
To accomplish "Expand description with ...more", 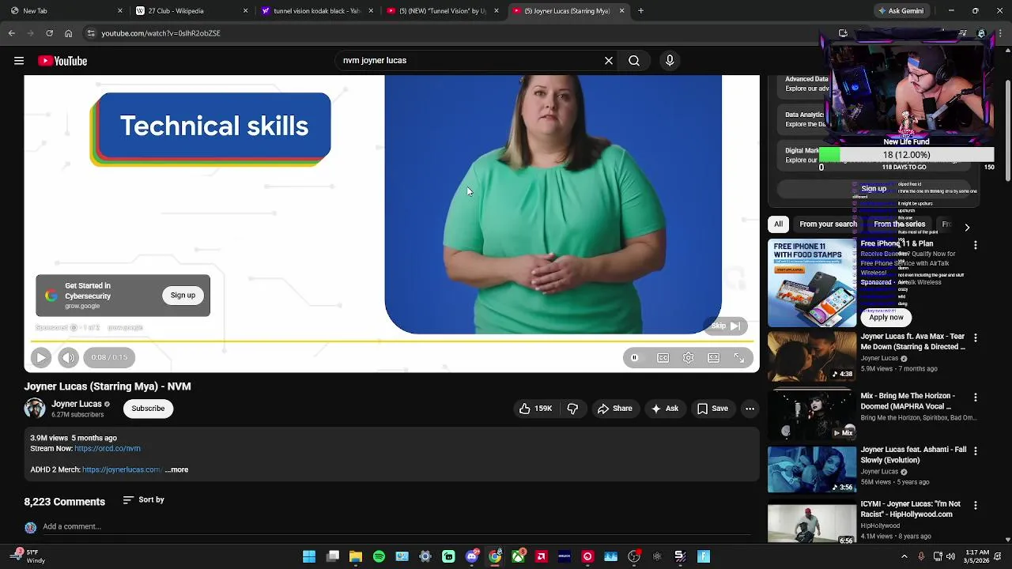I will click(x=176, y=470).
